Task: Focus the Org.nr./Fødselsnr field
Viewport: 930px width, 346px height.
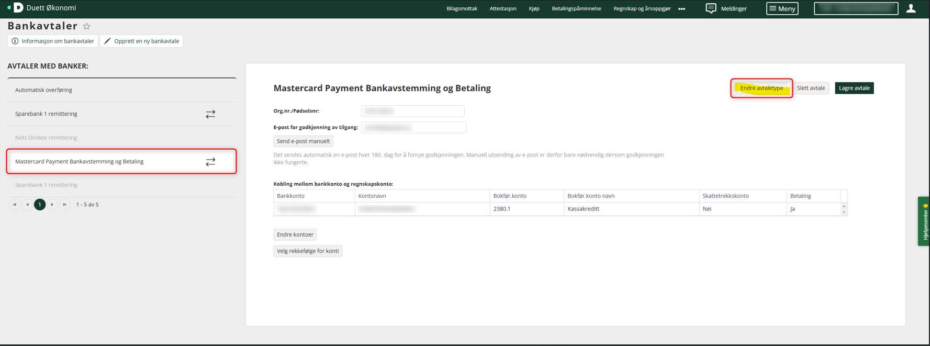Action: (x=413, y=111)
